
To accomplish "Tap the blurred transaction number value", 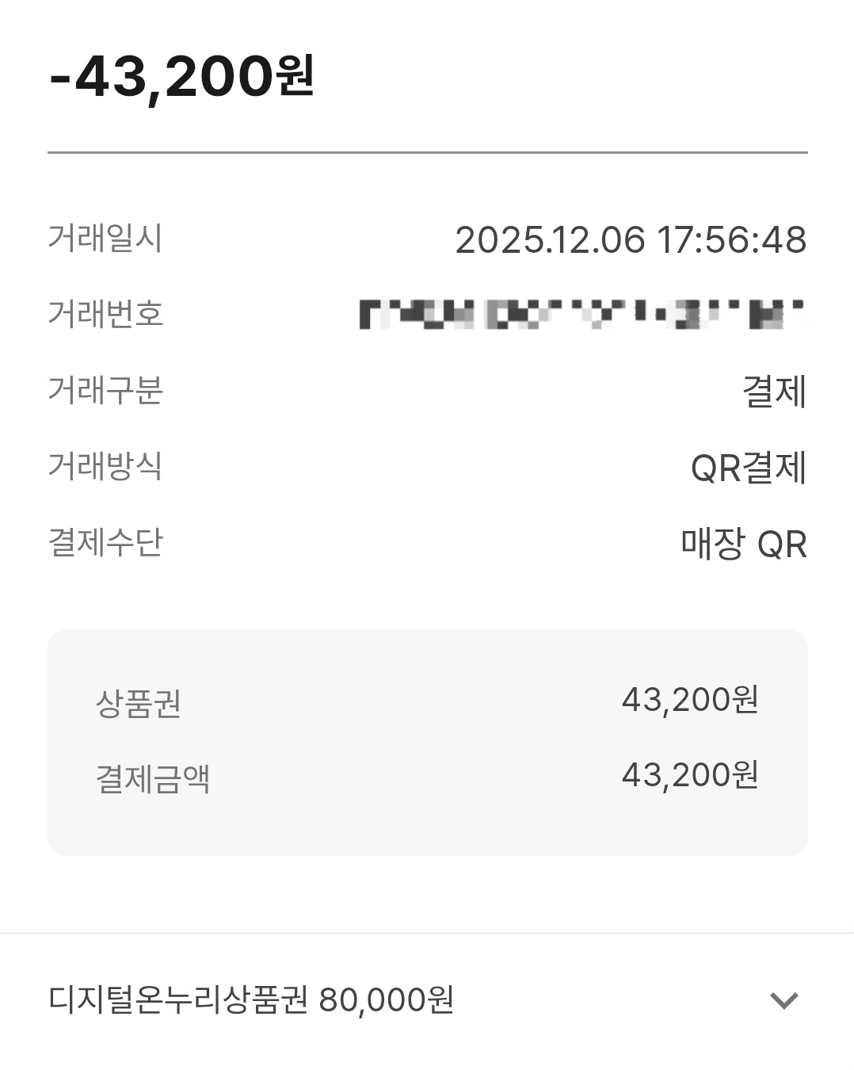I will tap(581, 314).
